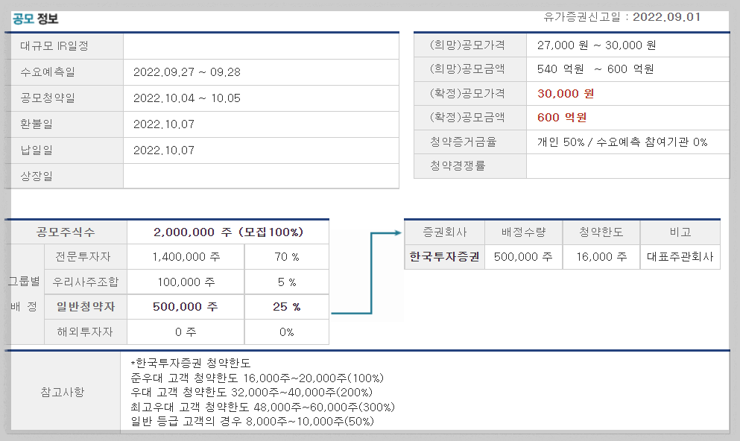Click the (확정)공모금액 label
The height and width of the screenshot is (441, 740).
coord(467,117)
